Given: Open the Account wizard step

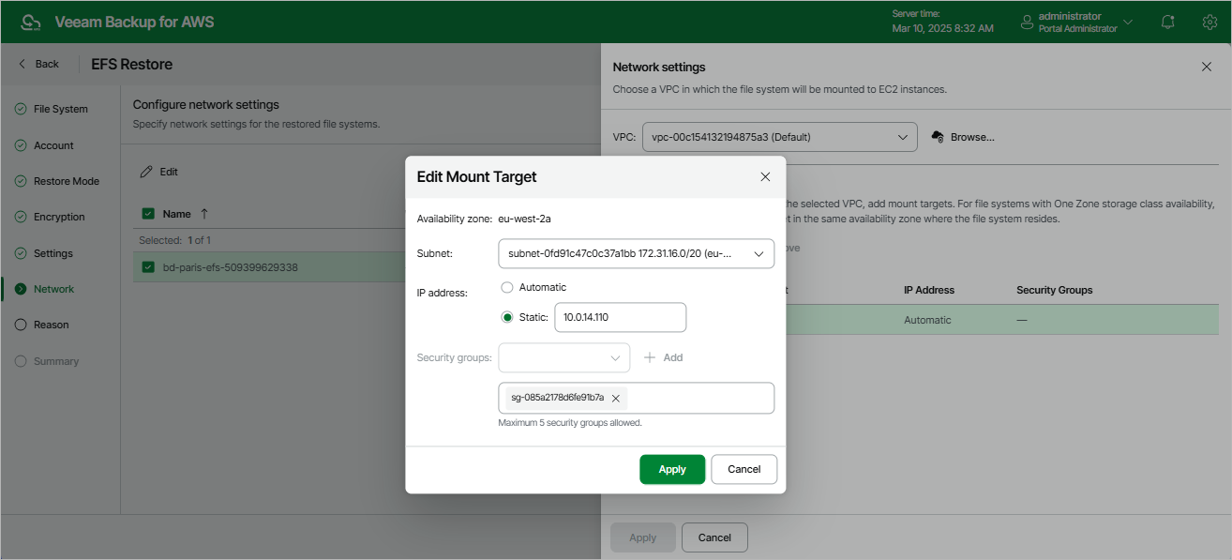Looking at the screenshot, I should pyautogui.click(x=53, y=145).
